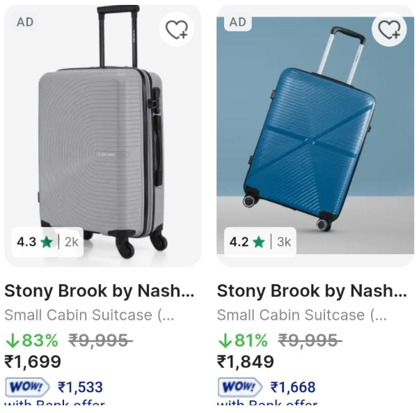This screenshot has width=419, height=413.
Task: Open second Stony Brook by Nash product title
Action: 312,291
